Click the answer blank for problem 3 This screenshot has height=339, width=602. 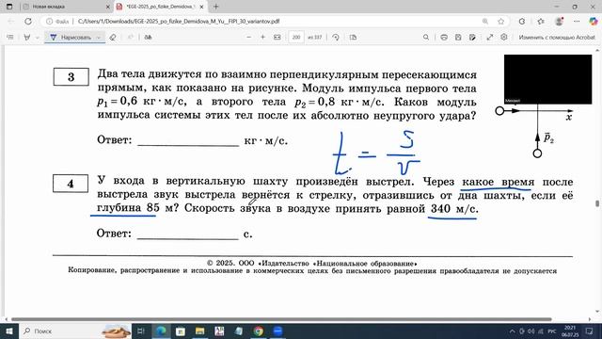(x=188, y=141)
